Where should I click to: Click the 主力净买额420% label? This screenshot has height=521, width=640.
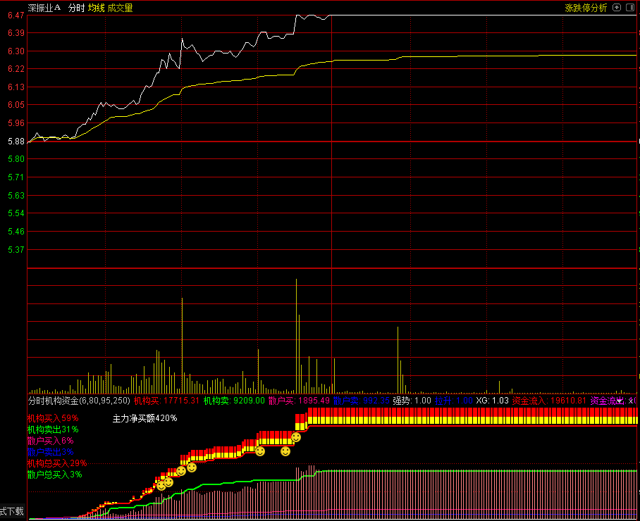pyautogui.click(x=145, y=418)
